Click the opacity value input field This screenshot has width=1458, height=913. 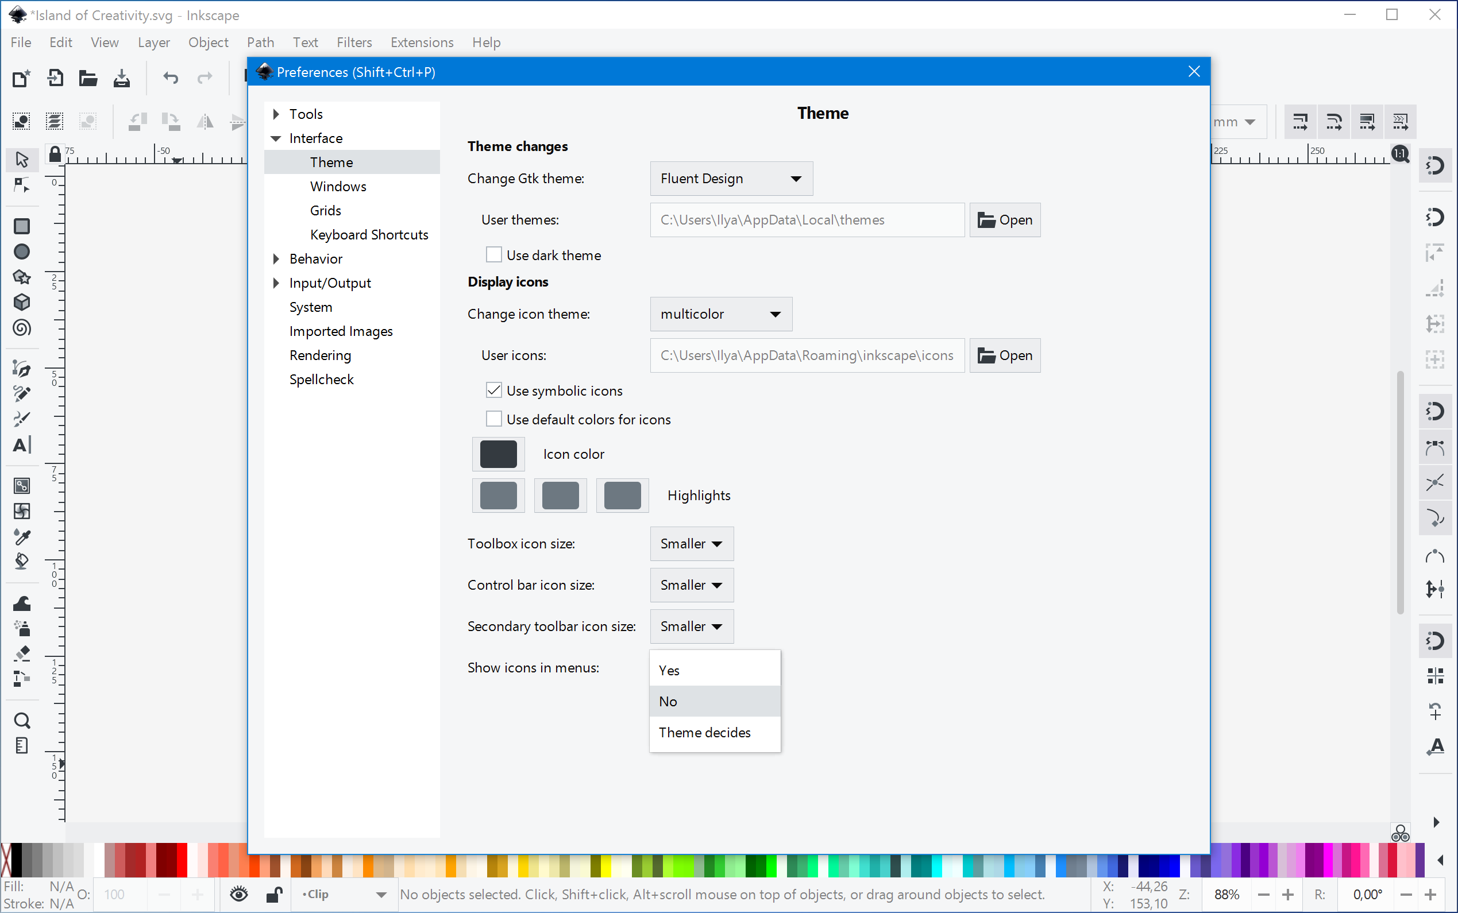115,894
